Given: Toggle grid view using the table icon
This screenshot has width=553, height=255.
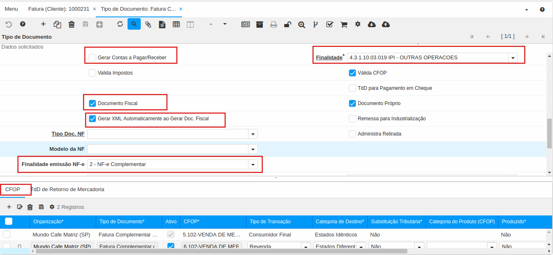Looking at the screenshot, I should [176, 24].
